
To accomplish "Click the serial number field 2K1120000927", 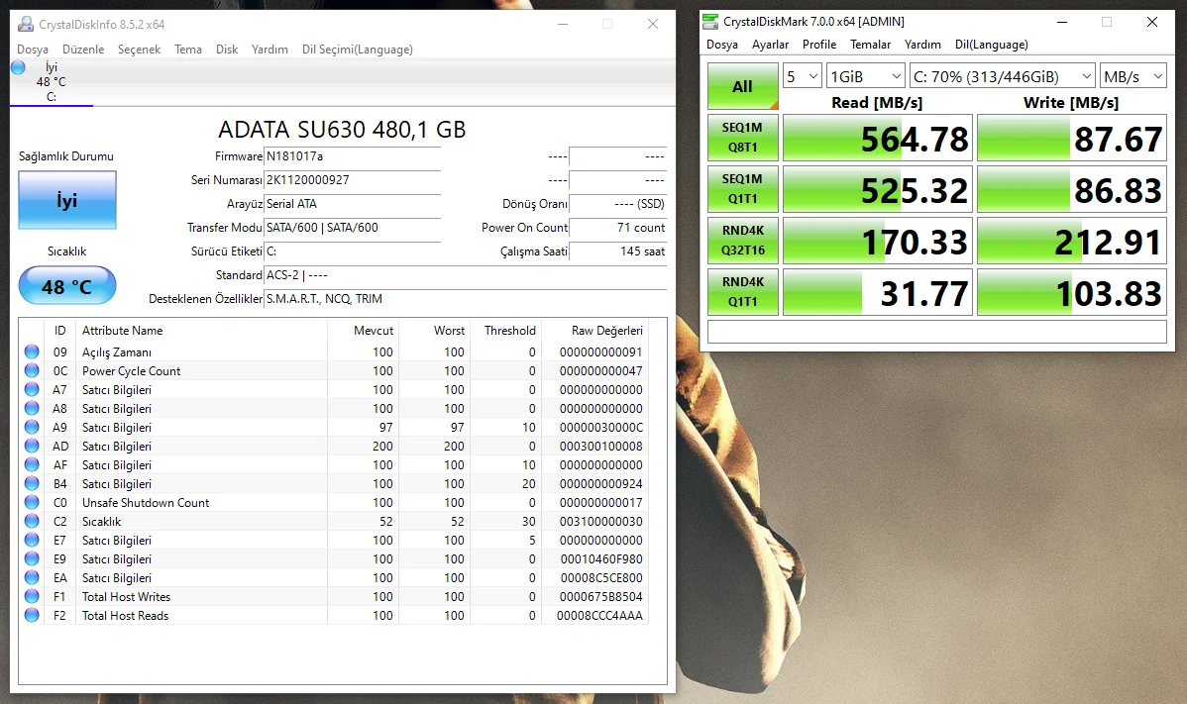I will [x=353, y=180].
